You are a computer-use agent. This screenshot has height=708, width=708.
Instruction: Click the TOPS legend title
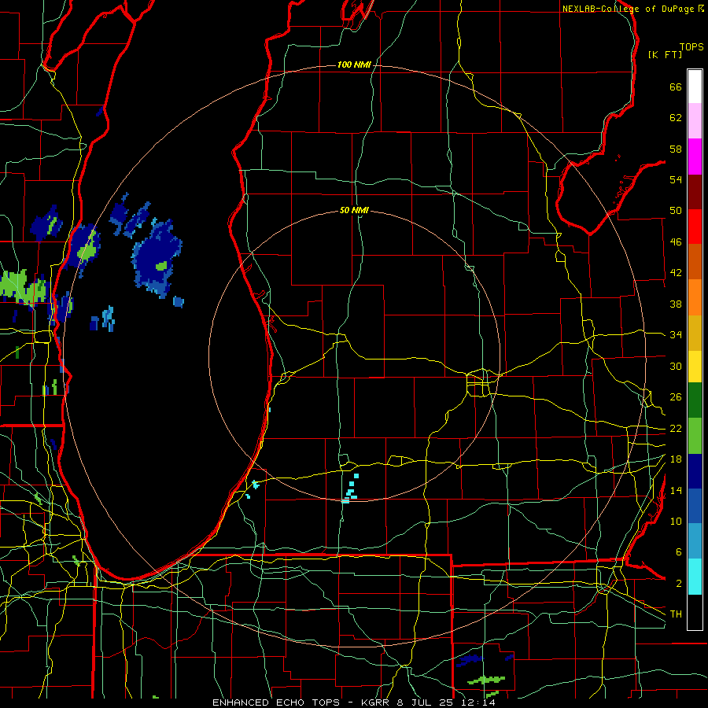click(691, 46)
